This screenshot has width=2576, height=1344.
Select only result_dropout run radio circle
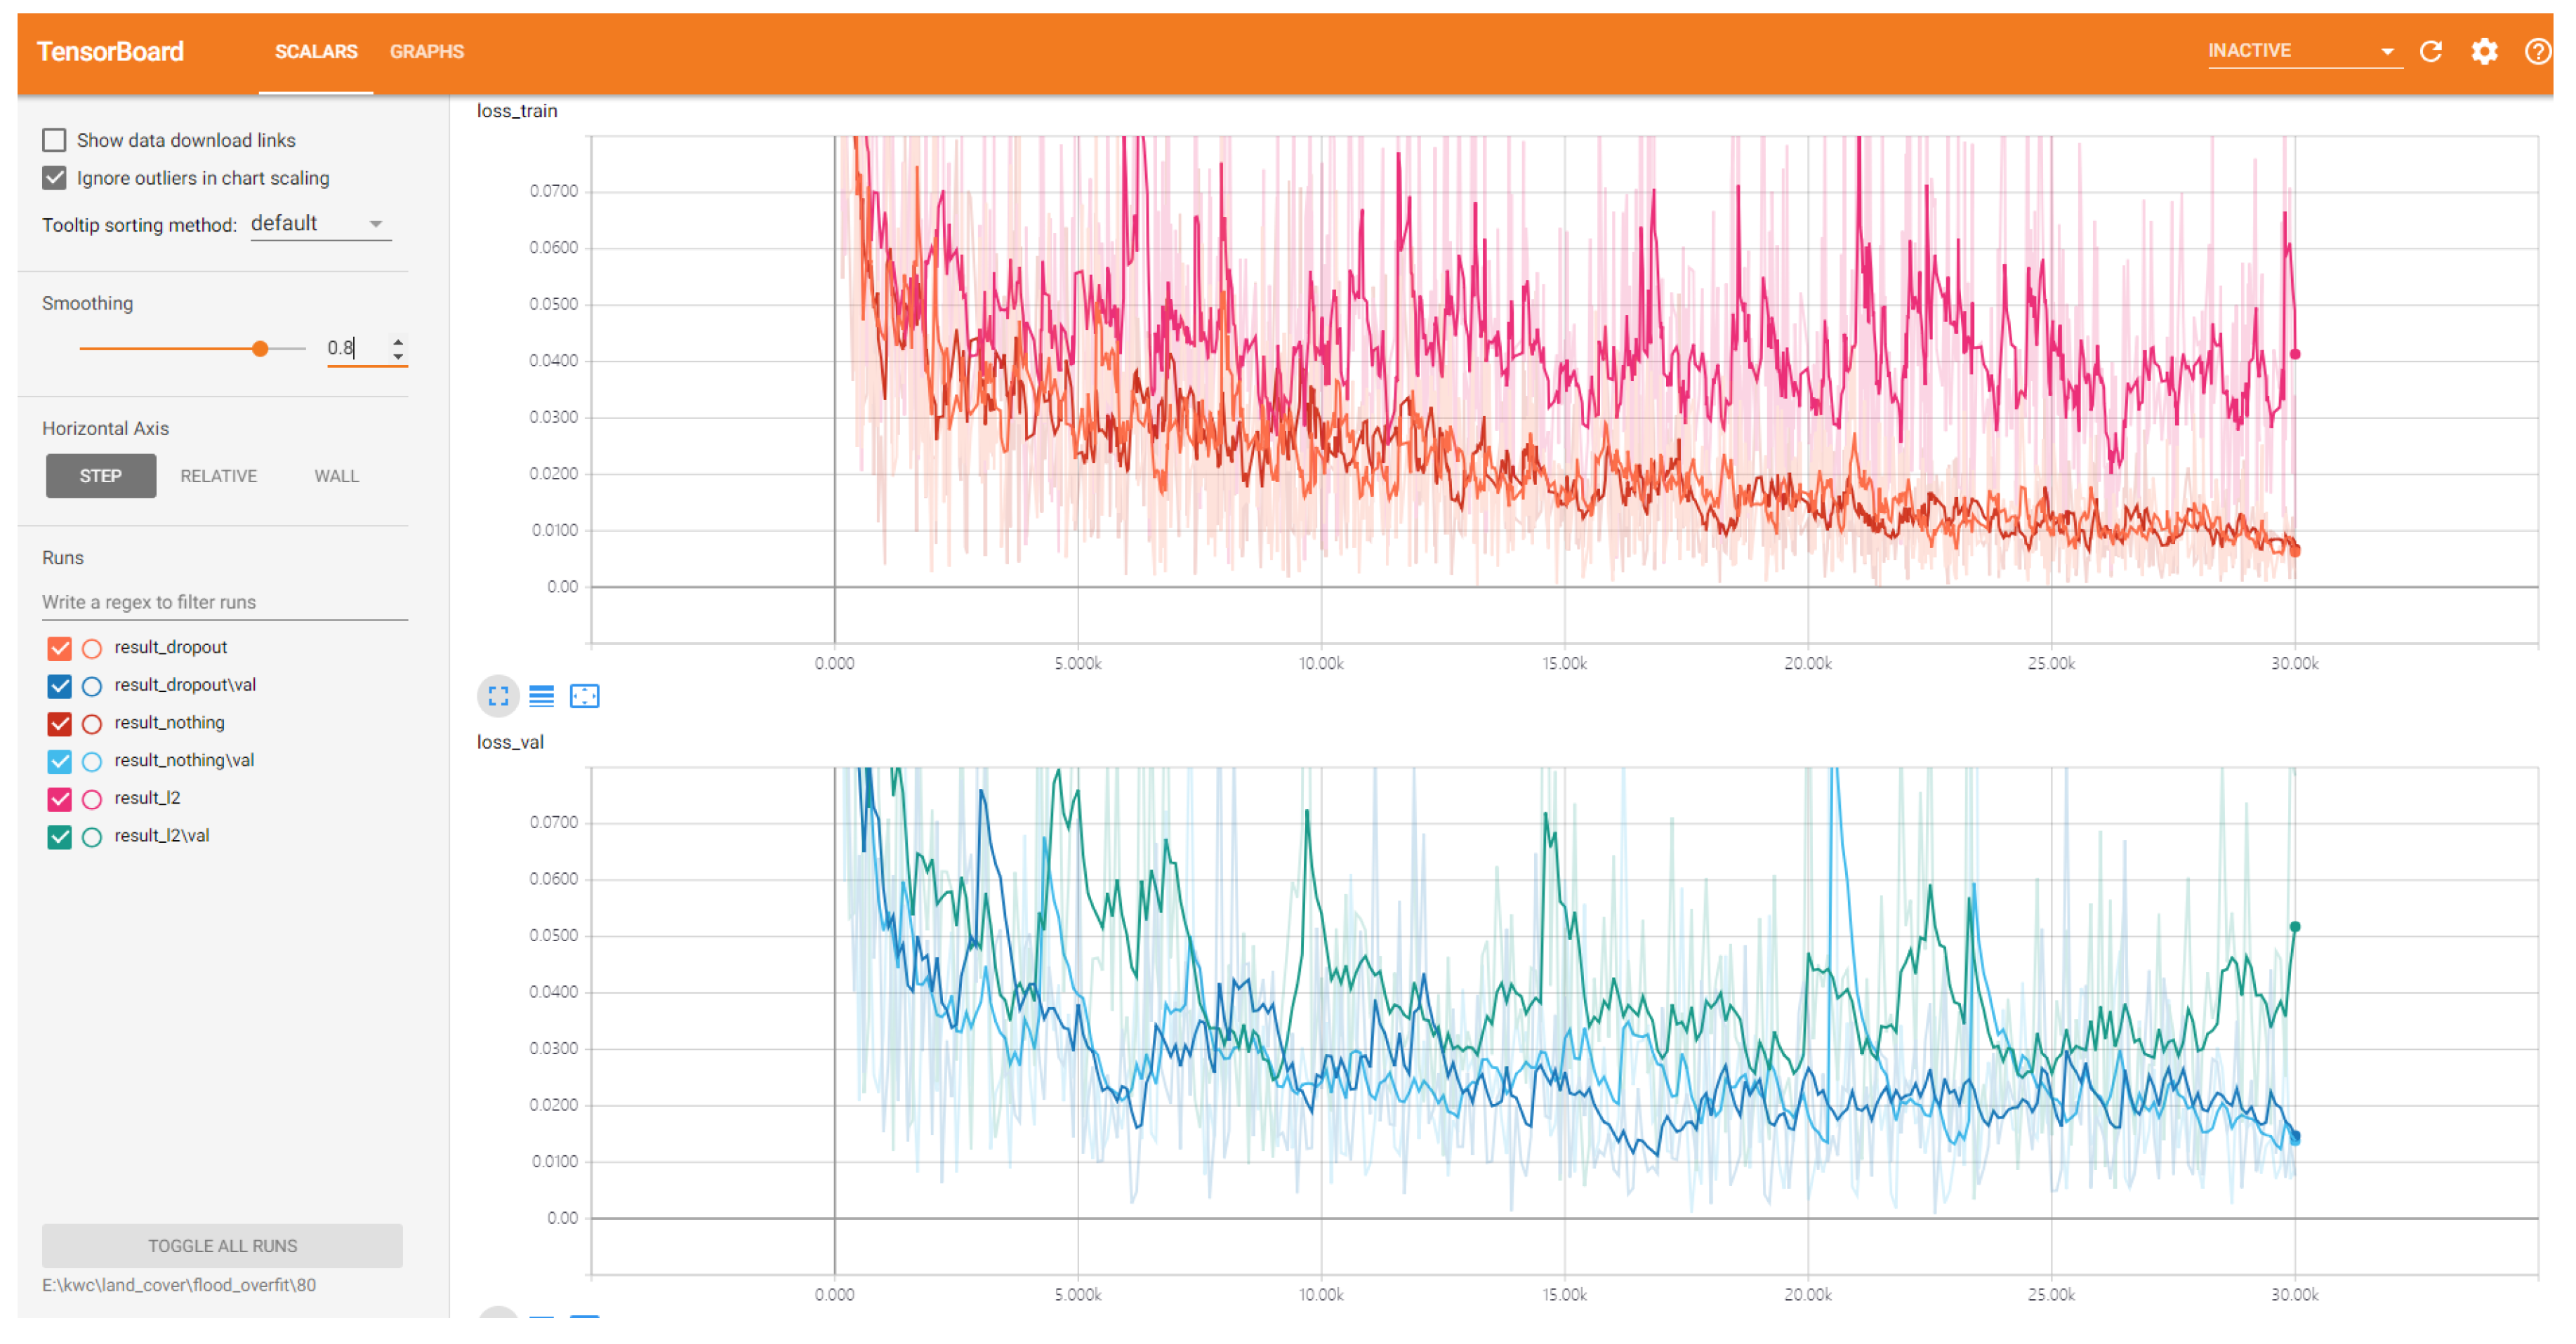92,648
